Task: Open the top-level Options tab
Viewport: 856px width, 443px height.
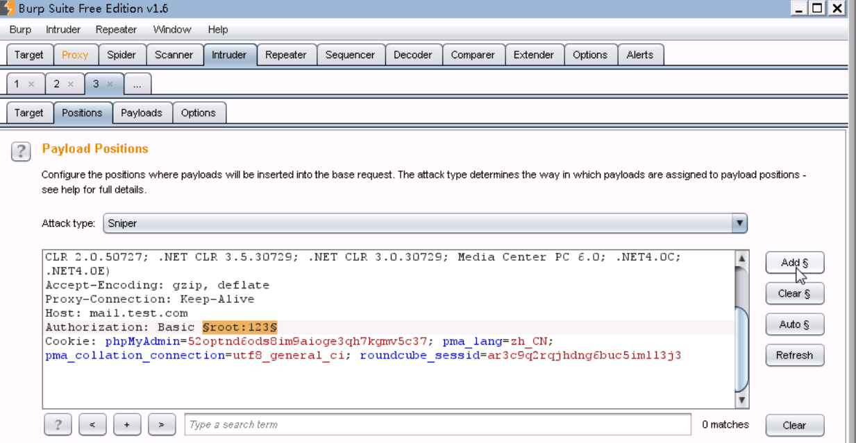Action: click(590, 55)
